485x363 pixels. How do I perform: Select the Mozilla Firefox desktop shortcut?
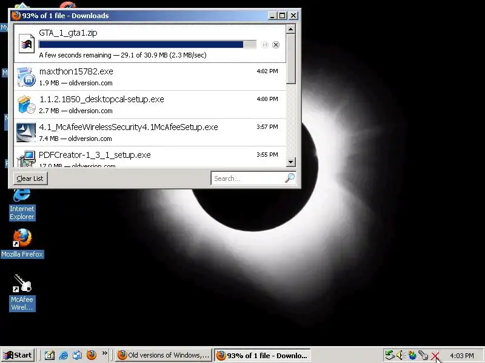coord(22,244)
